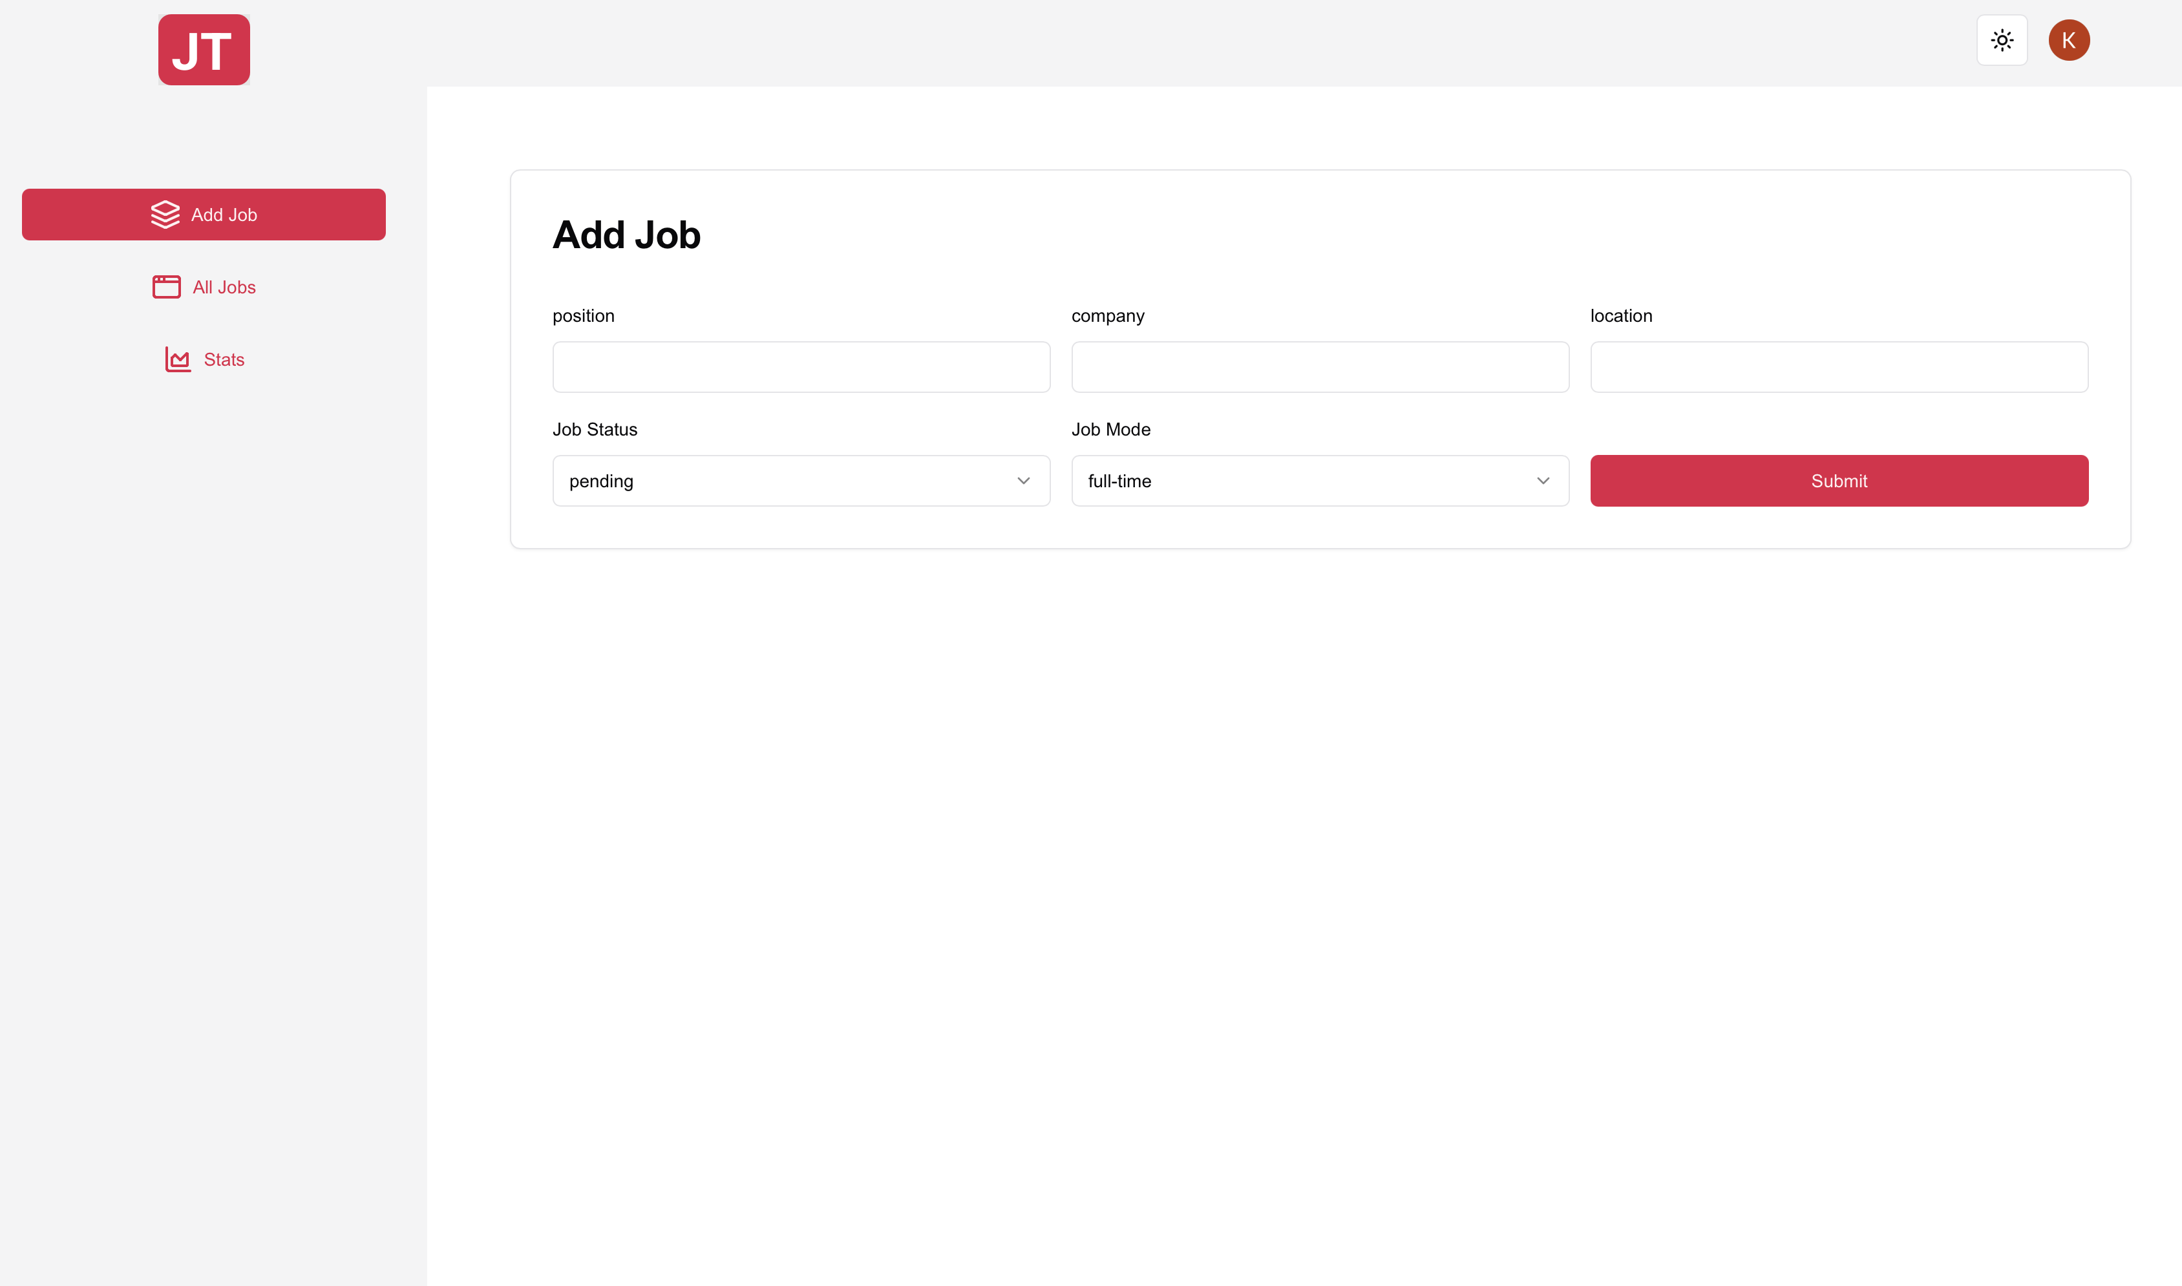
Task: Go to Add Job in sidebar
Action: coord(204,214)
